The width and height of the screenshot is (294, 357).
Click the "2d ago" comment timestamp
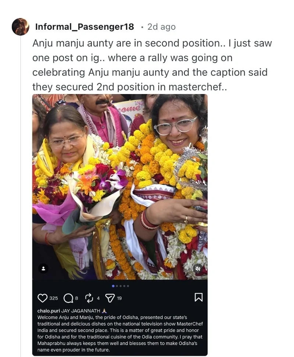click(x=161, y=27)
